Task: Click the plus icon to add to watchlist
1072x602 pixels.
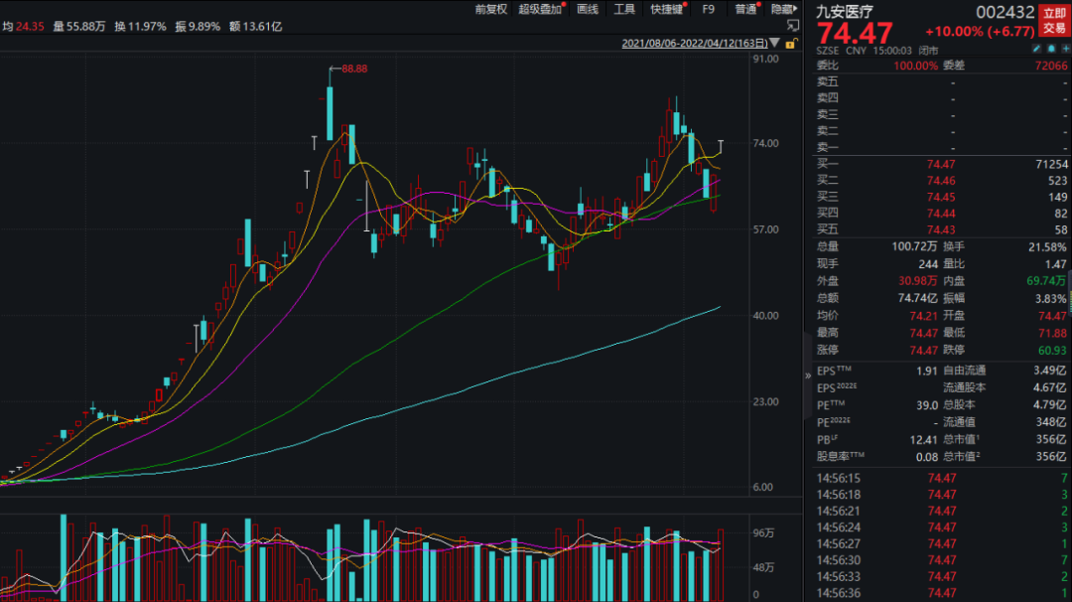Action: [1063, 49]
